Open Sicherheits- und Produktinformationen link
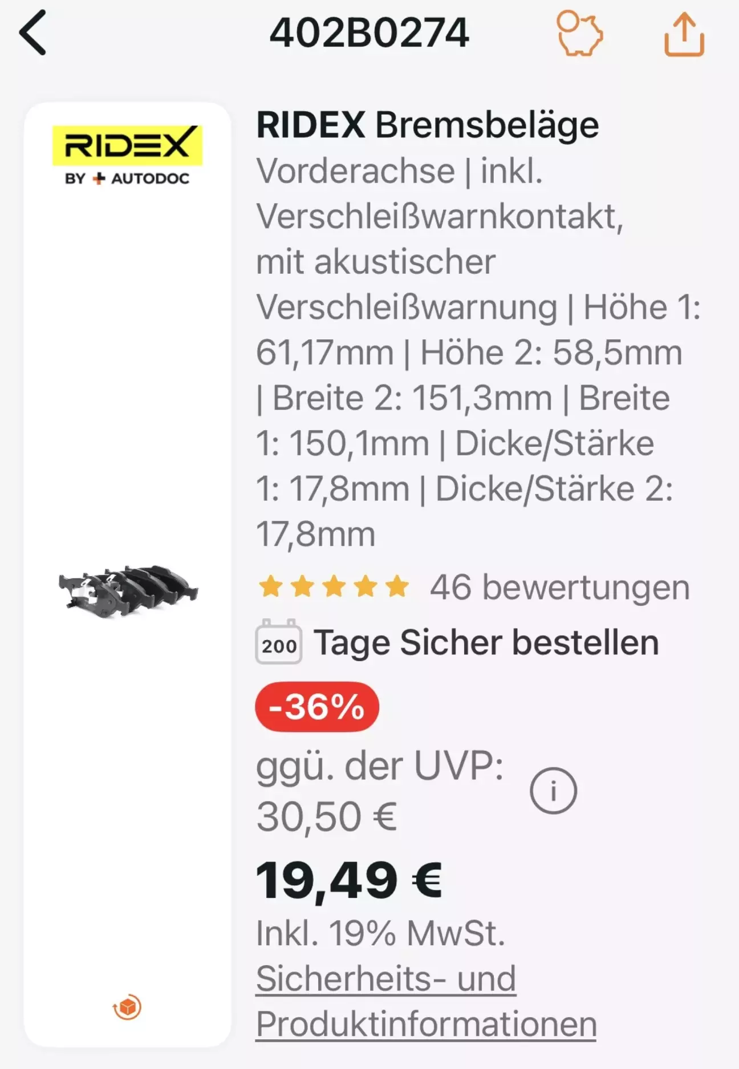This screenshot has height=1069, width=739. click(425, 1001)
